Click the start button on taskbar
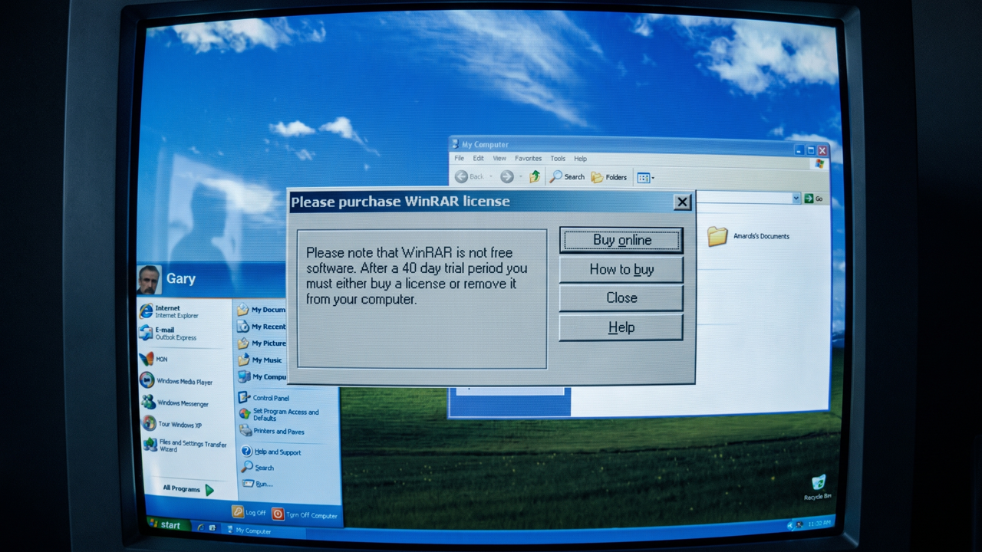Image resolution: width=982 pixels, height=552 pixels. (165, 525)
